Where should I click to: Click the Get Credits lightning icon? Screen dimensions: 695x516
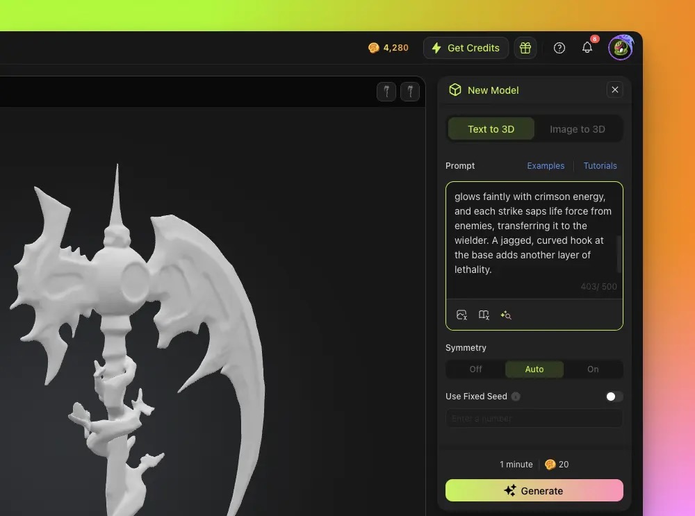(x=436, y=48)
